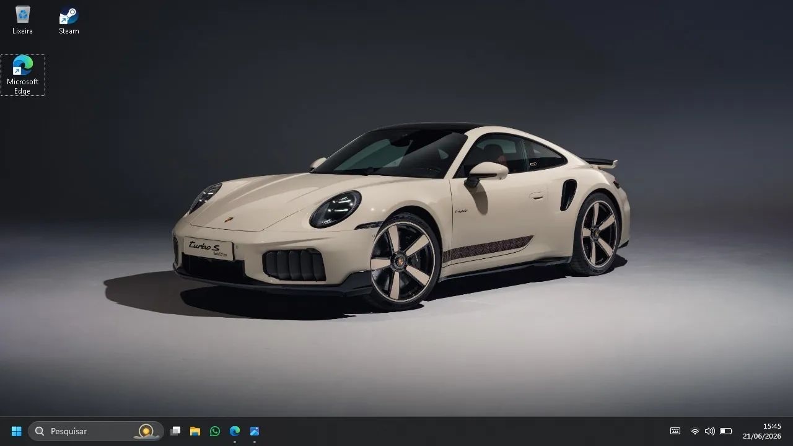
Task: Show the touch keyboard
Action: [x=675, y=431]
